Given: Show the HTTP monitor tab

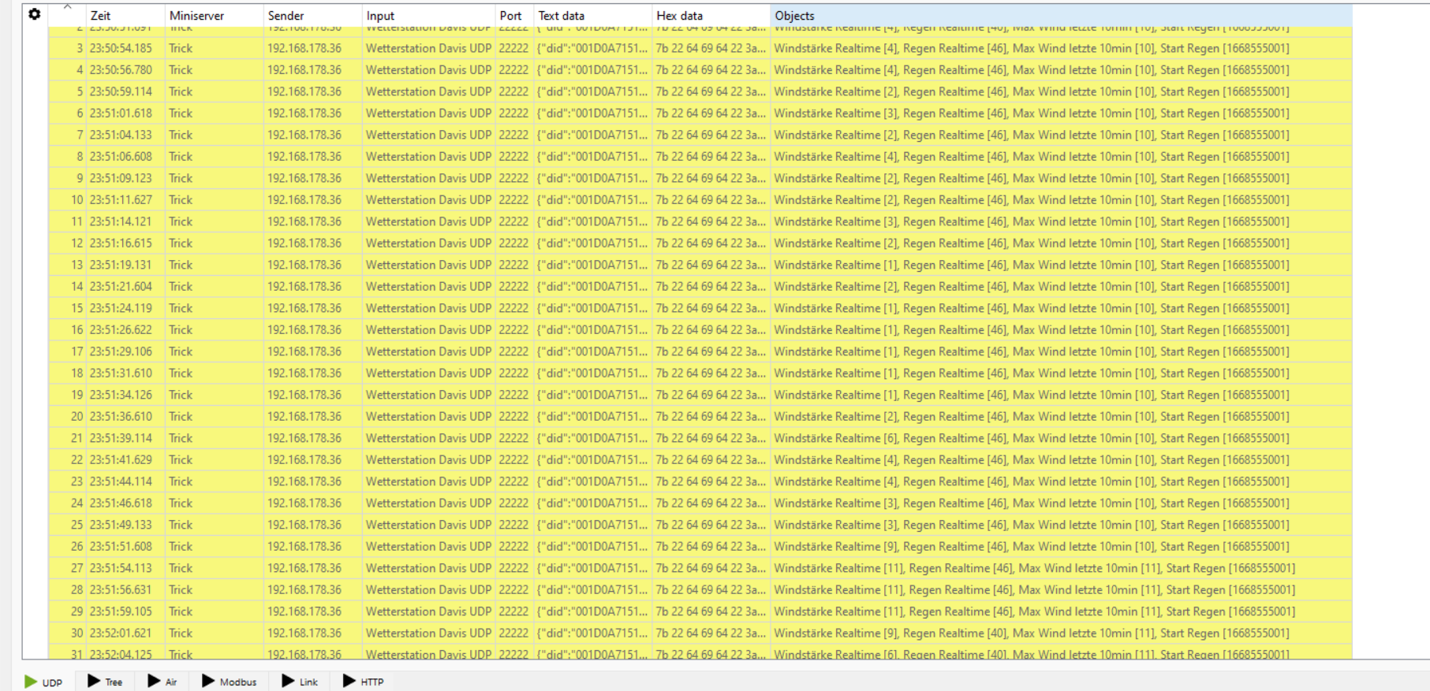Looking at the screenshot, I should (x=363, y=682).
